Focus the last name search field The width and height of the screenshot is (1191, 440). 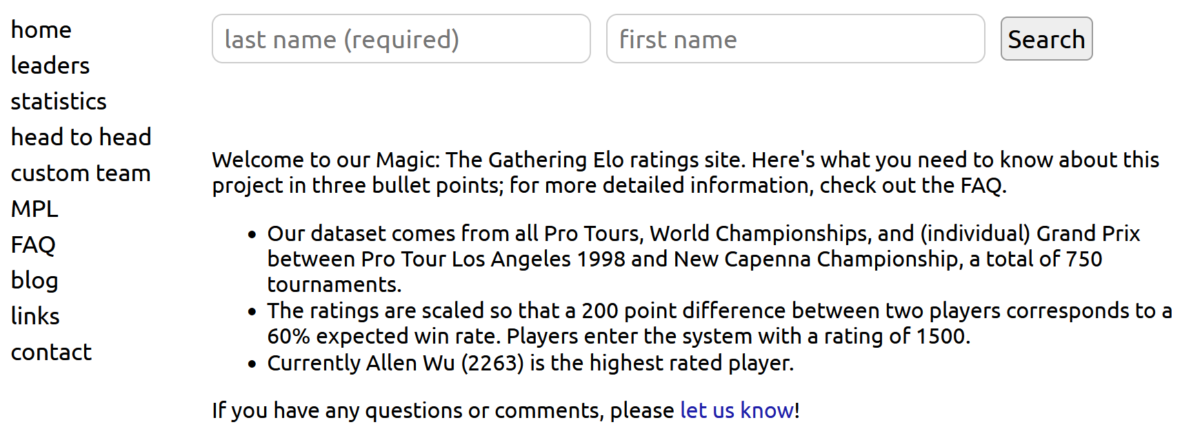click(x=401, y=39)
